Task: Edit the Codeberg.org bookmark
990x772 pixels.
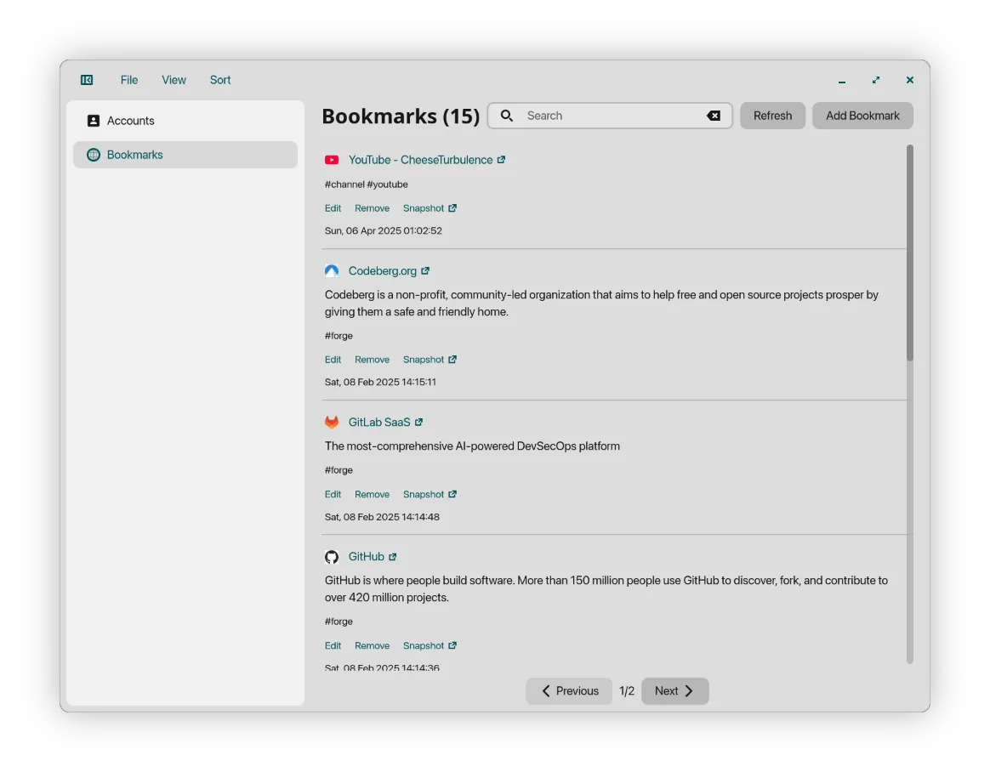Action: 333,359
